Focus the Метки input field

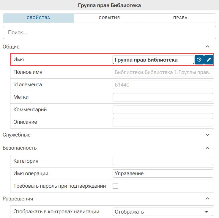(x=163, y=97)
